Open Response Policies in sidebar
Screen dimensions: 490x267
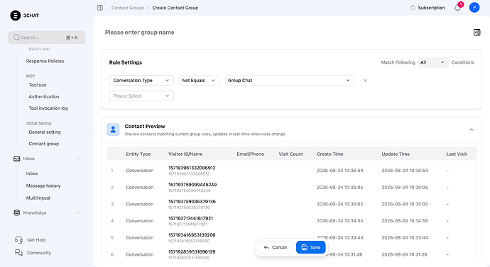tap(45, 61)
